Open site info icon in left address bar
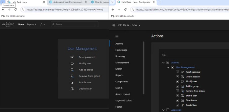 [x=23, y=10]
